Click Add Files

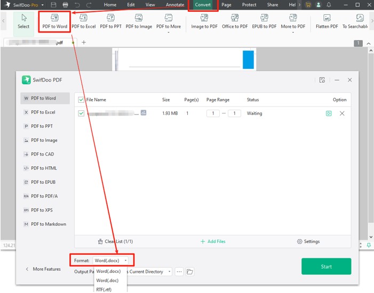pyautogui.click(x=213, y=241)
